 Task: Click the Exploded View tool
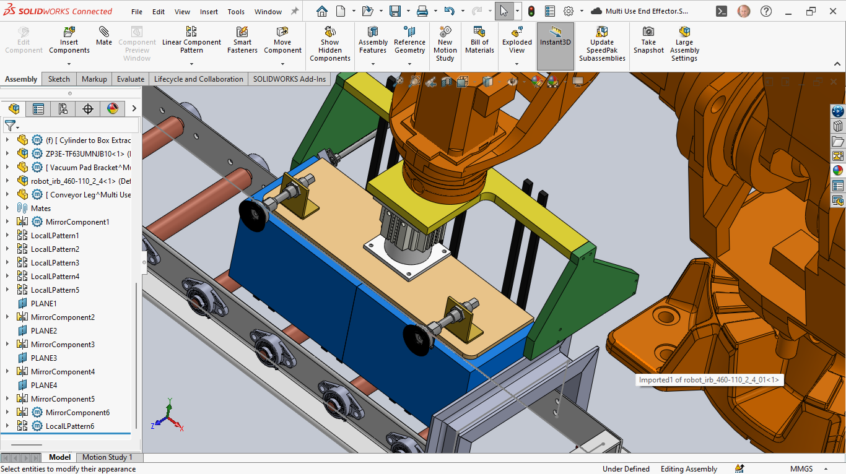pos(517,40)
